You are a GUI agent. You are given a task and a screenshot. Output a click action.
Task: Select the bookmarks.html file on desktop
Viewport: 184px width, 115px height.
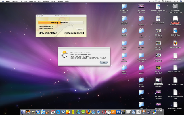tap(175, 43)
